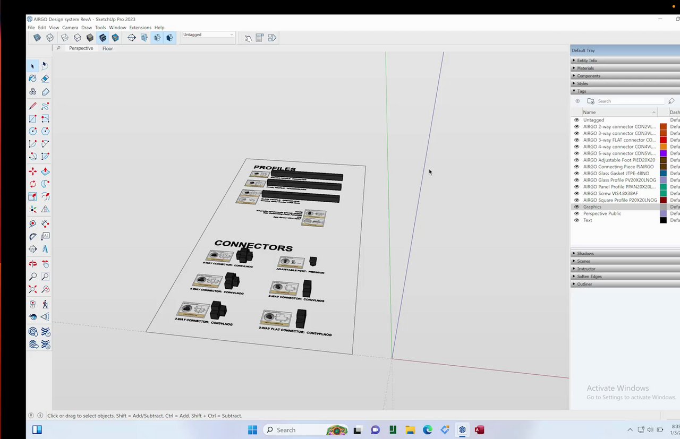Toggle eye for AIRGO Screw VIS4.8X38AF tag

click(x=576, y=193)
